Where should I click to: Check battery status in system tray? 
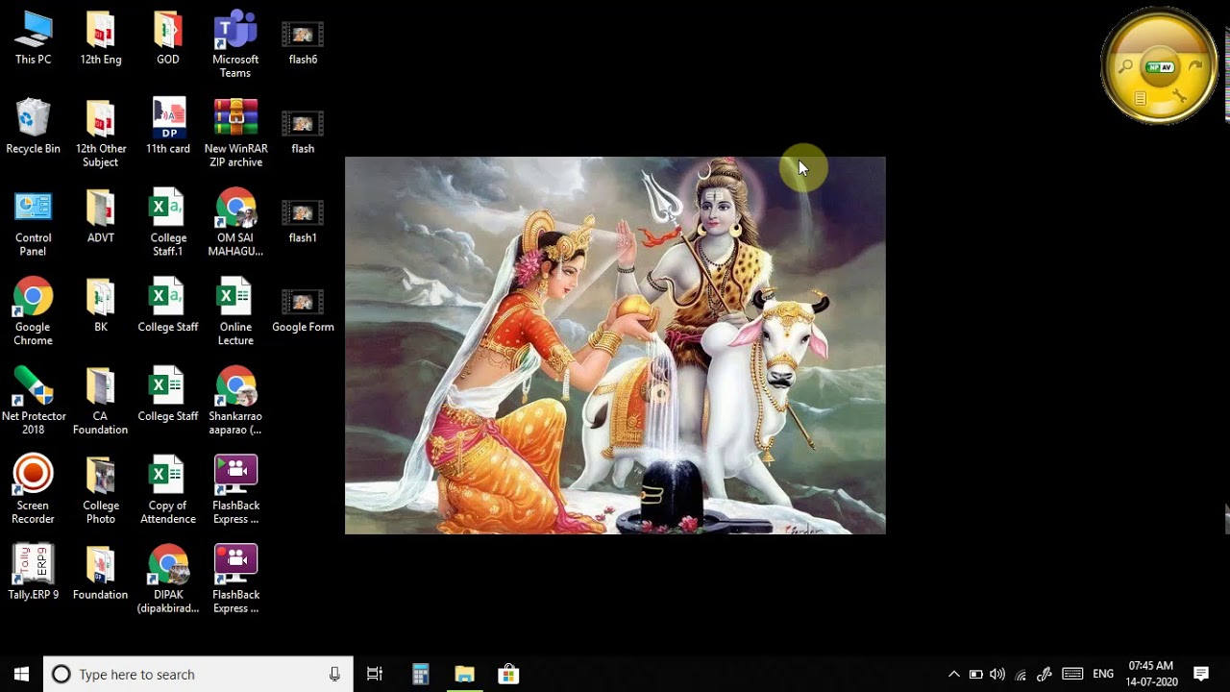click(x=975, y=675)
